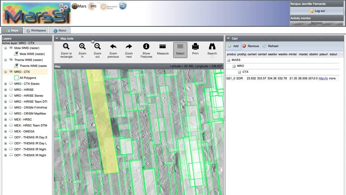Click the erc logo
346x195 pixels.
[x=92, y=6]
